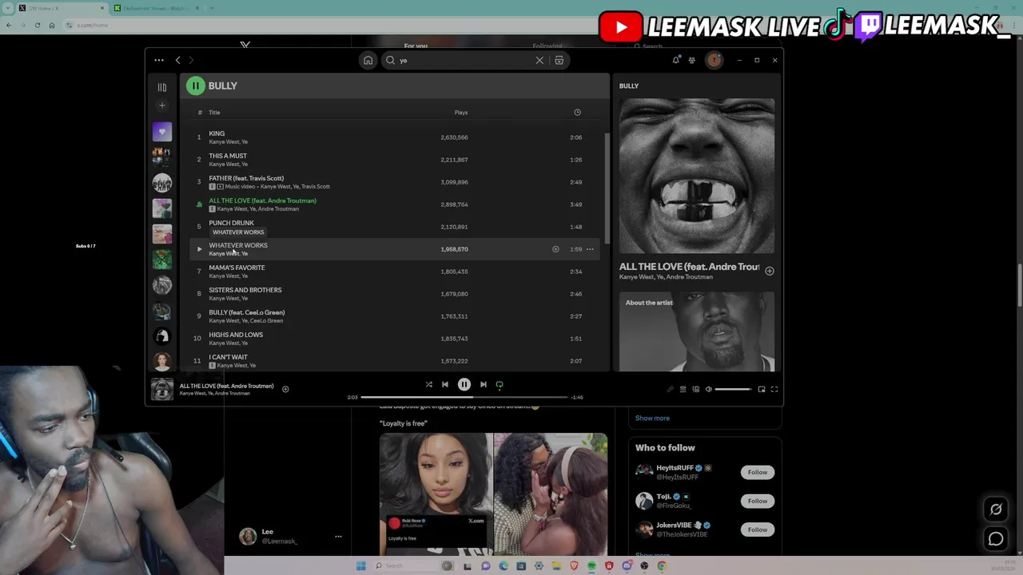This screenshot has width=1023, height=575.
Task: Add current song via plus in Now Playing panel
Action: click(x=769, y=271)
